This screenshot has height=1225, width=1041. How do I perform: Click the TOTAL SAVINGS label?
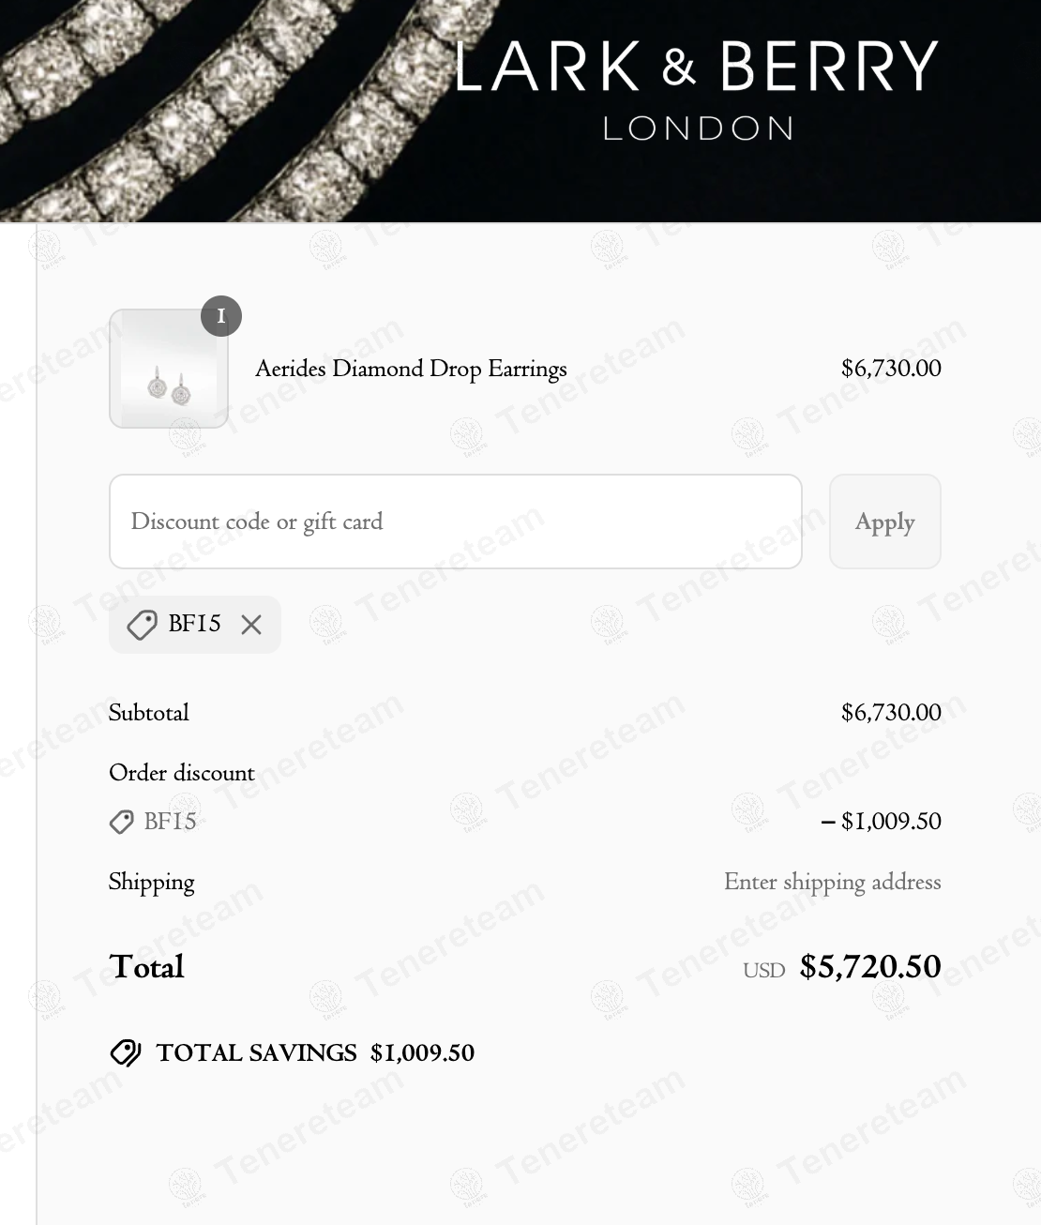pos(256,1053)
